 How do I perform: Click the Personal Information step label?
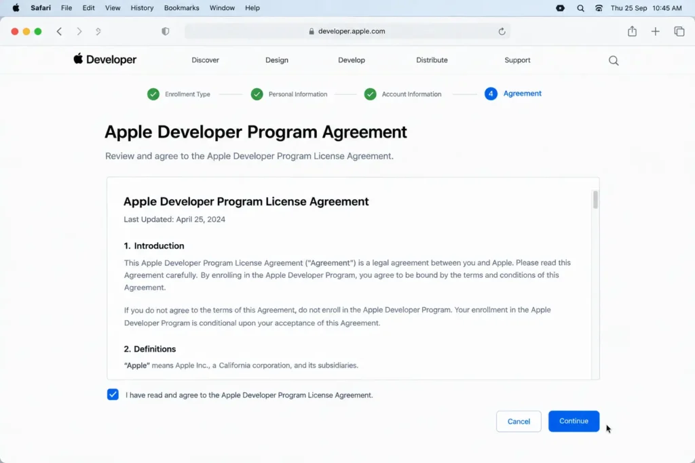coord(298,94)
